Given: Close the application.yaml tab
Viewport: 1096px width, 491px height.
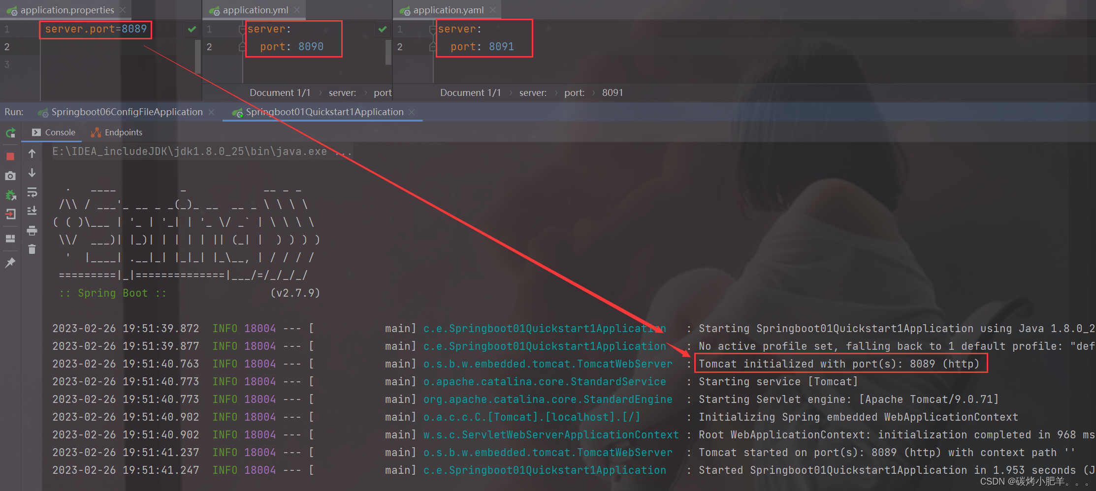Looking at the screenshot, I should pyautogui.click(x=493, y=10).
